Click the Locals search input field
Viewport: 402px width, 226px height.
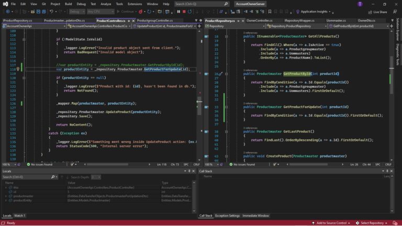coord(26,177)
